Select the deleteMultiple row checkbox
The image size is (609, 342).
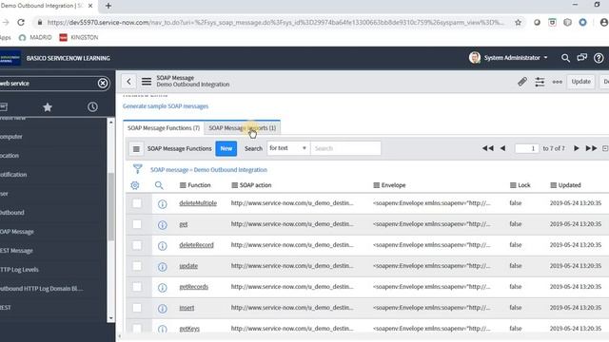pos(137,203)
